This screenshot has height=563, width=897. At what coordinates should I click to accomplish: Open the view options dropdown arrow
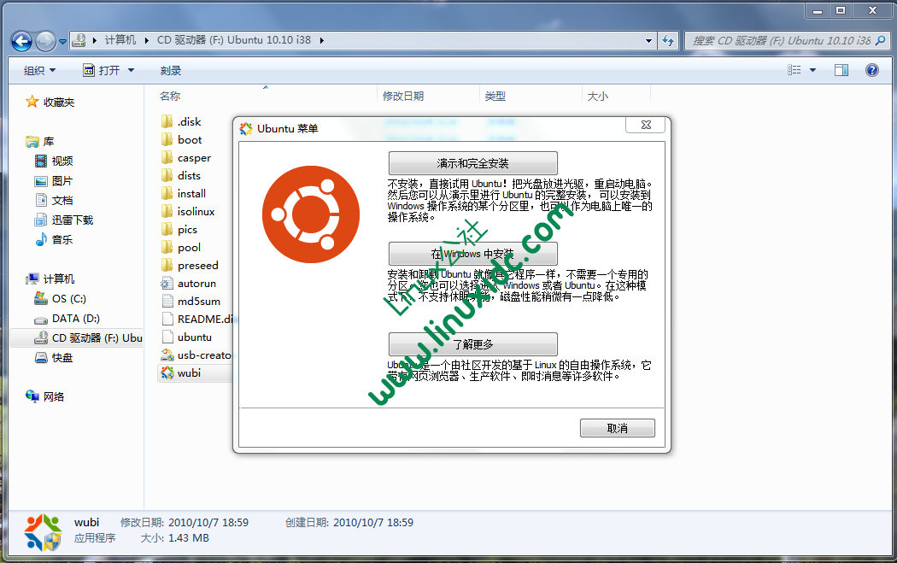tap(812, 70)
